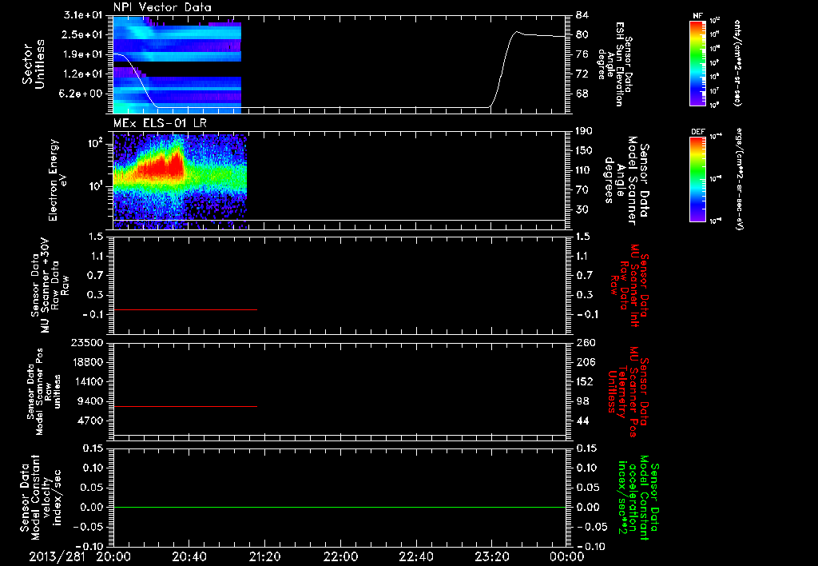This screenshot has width=818, height=566.
Task: Click the '98' telemetry axis value
Action: 582,401
